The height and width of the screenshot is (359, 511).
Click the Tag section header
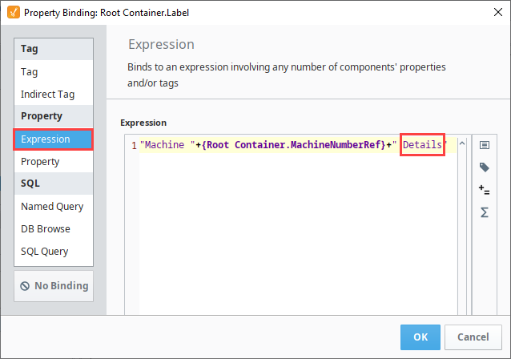pos(54,49)
